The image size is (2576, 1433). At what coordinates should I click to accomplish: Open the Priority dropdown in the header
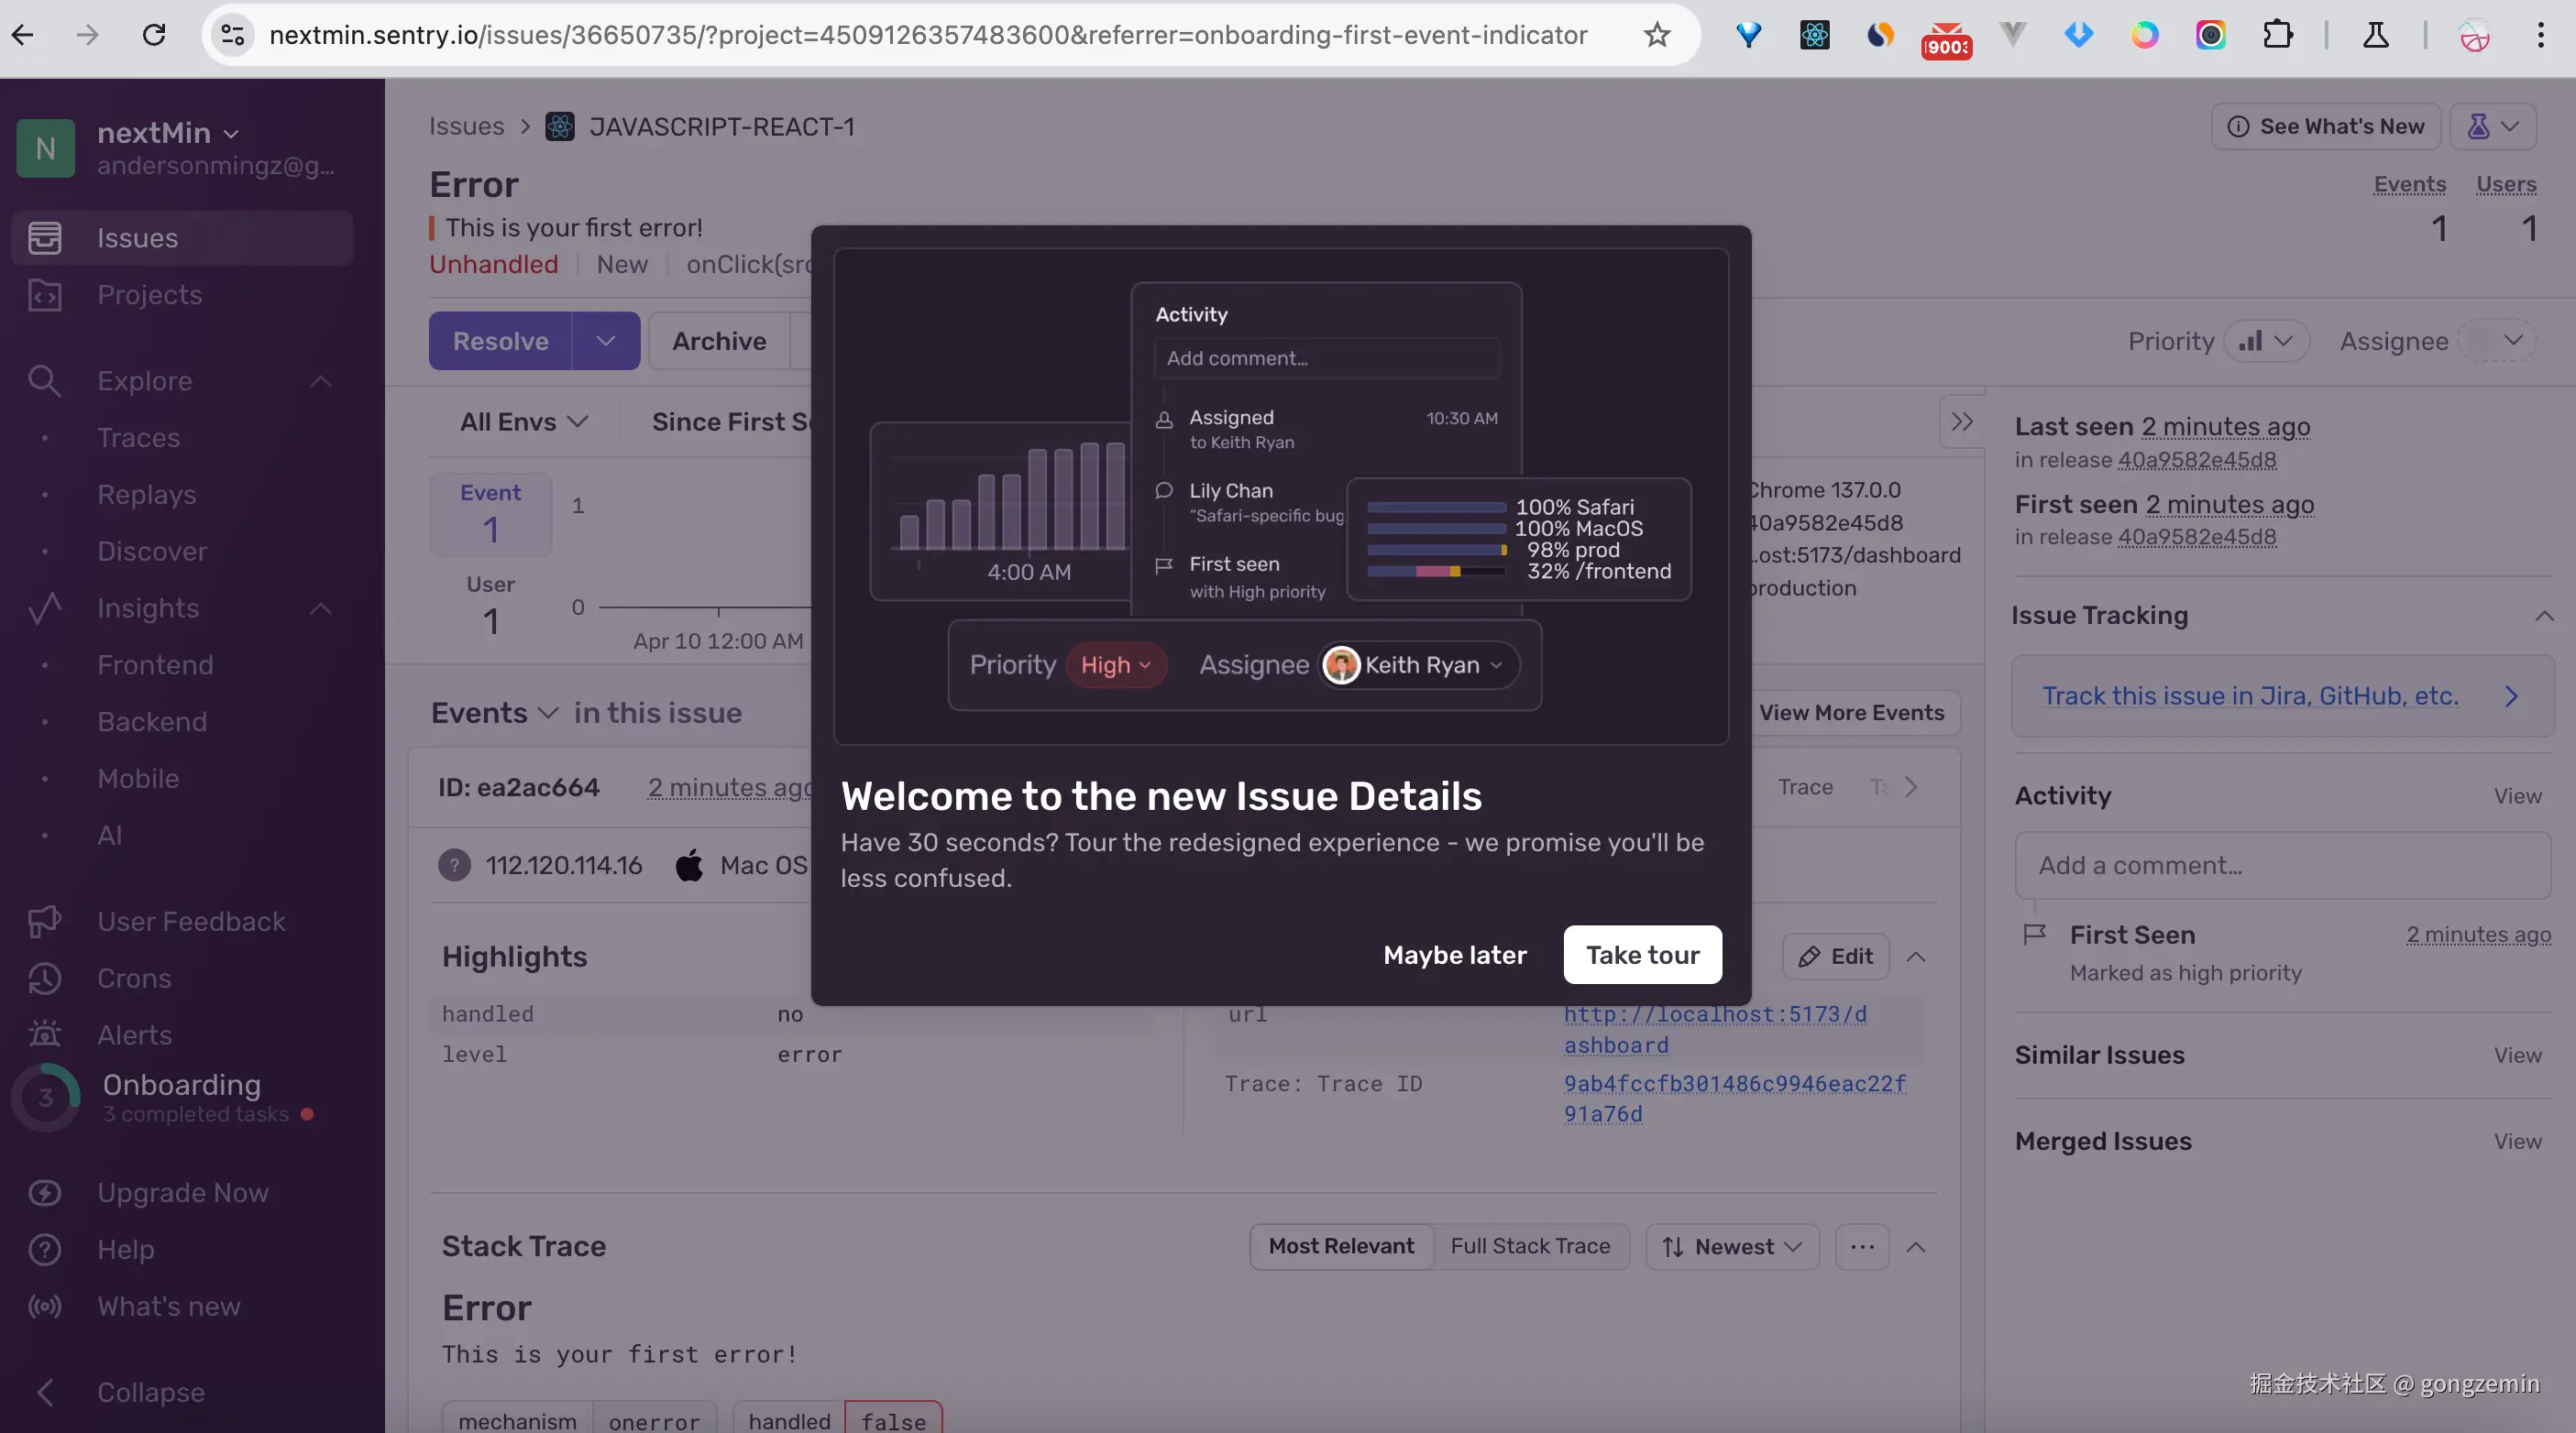pyautogui.click(x=2266, y=341)
